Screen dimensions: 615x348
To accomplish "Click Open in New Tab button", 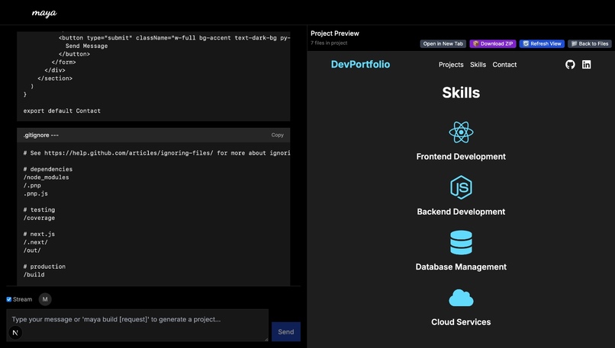I will point(443,44).
